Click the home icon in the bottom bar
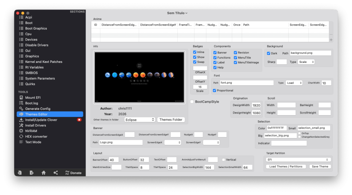 tap(44, 173)
